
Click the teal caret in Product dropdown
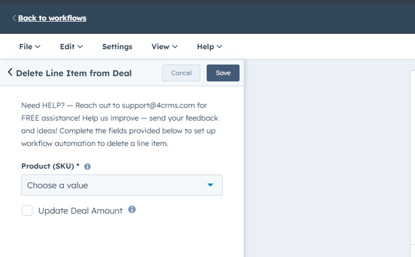[210, 185]
